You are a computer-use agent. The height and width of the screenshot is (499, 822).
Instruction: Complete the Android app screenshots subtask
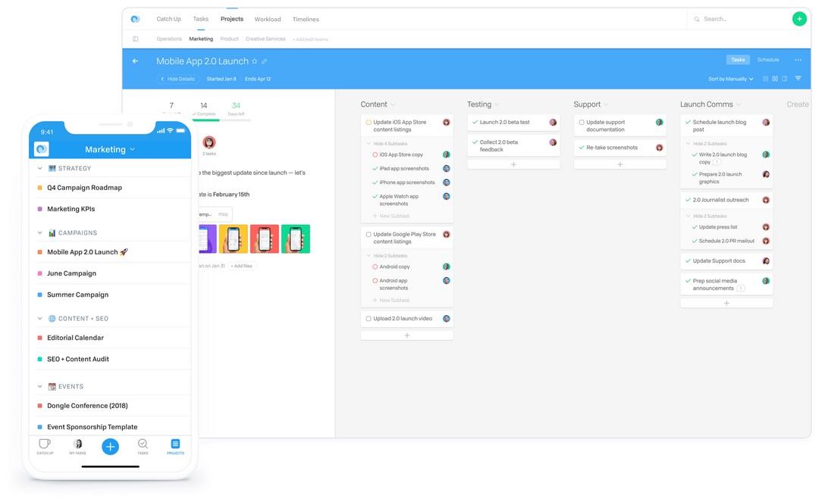(375, 281)
